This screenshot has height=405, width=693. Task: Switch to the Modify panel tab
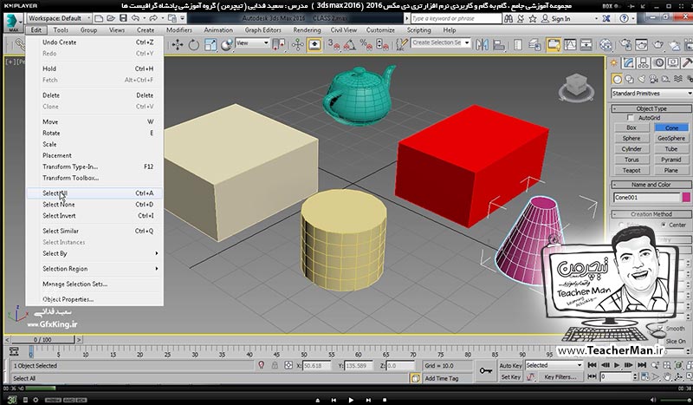pyautogui.click(x=629, y=62)
